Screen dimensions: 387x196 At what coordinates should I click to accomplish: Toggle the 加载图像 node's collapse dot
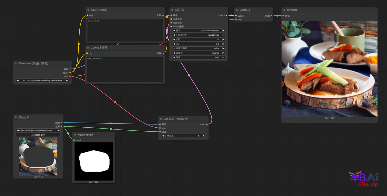point(16,117)
